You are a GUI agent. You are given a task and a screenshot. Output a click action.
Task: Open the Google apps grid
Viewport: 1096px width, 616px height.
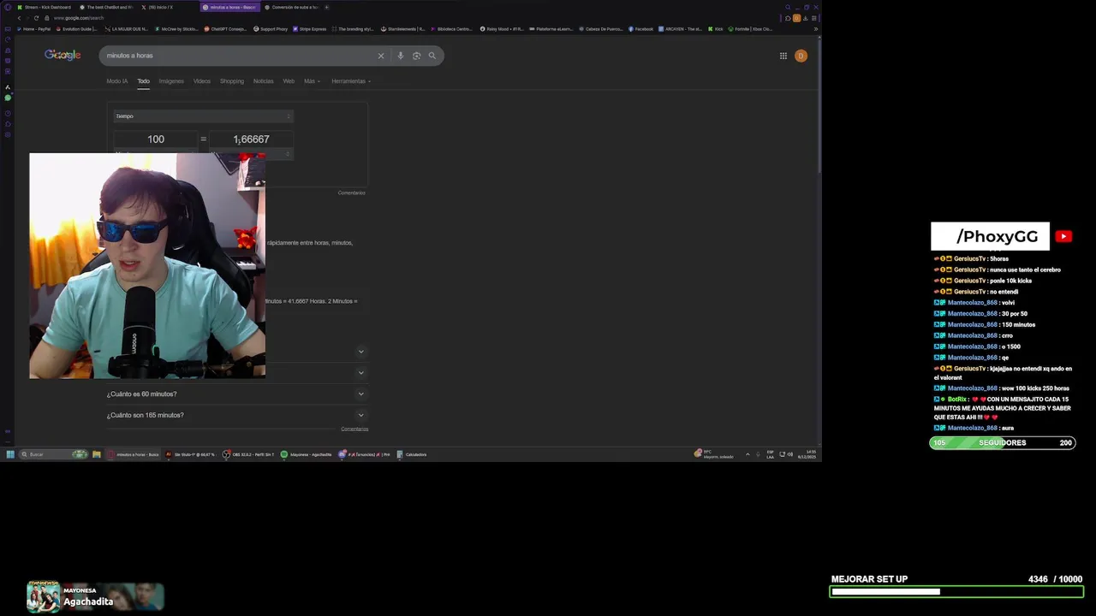(783, 56)
